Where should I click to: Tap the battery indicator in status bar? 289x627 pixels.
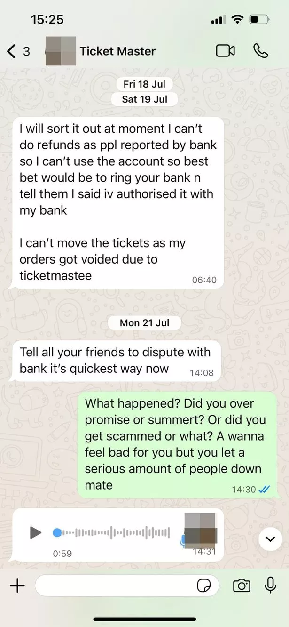[259, 20]
